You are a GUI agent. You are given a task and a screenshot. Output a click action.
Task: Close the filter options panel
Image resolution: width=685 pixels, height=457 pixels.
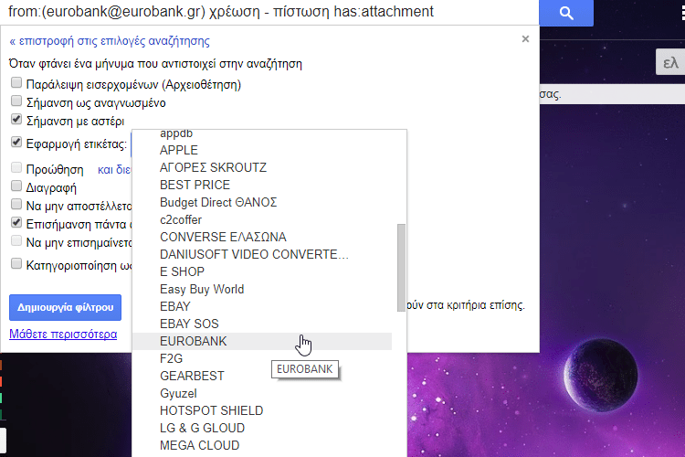coord(525,39)
